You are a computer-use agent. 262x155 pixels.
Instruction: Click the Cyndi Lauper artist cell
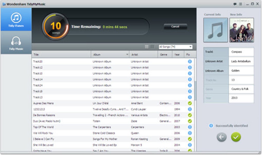pyautogui.click(x=138, y=109)
